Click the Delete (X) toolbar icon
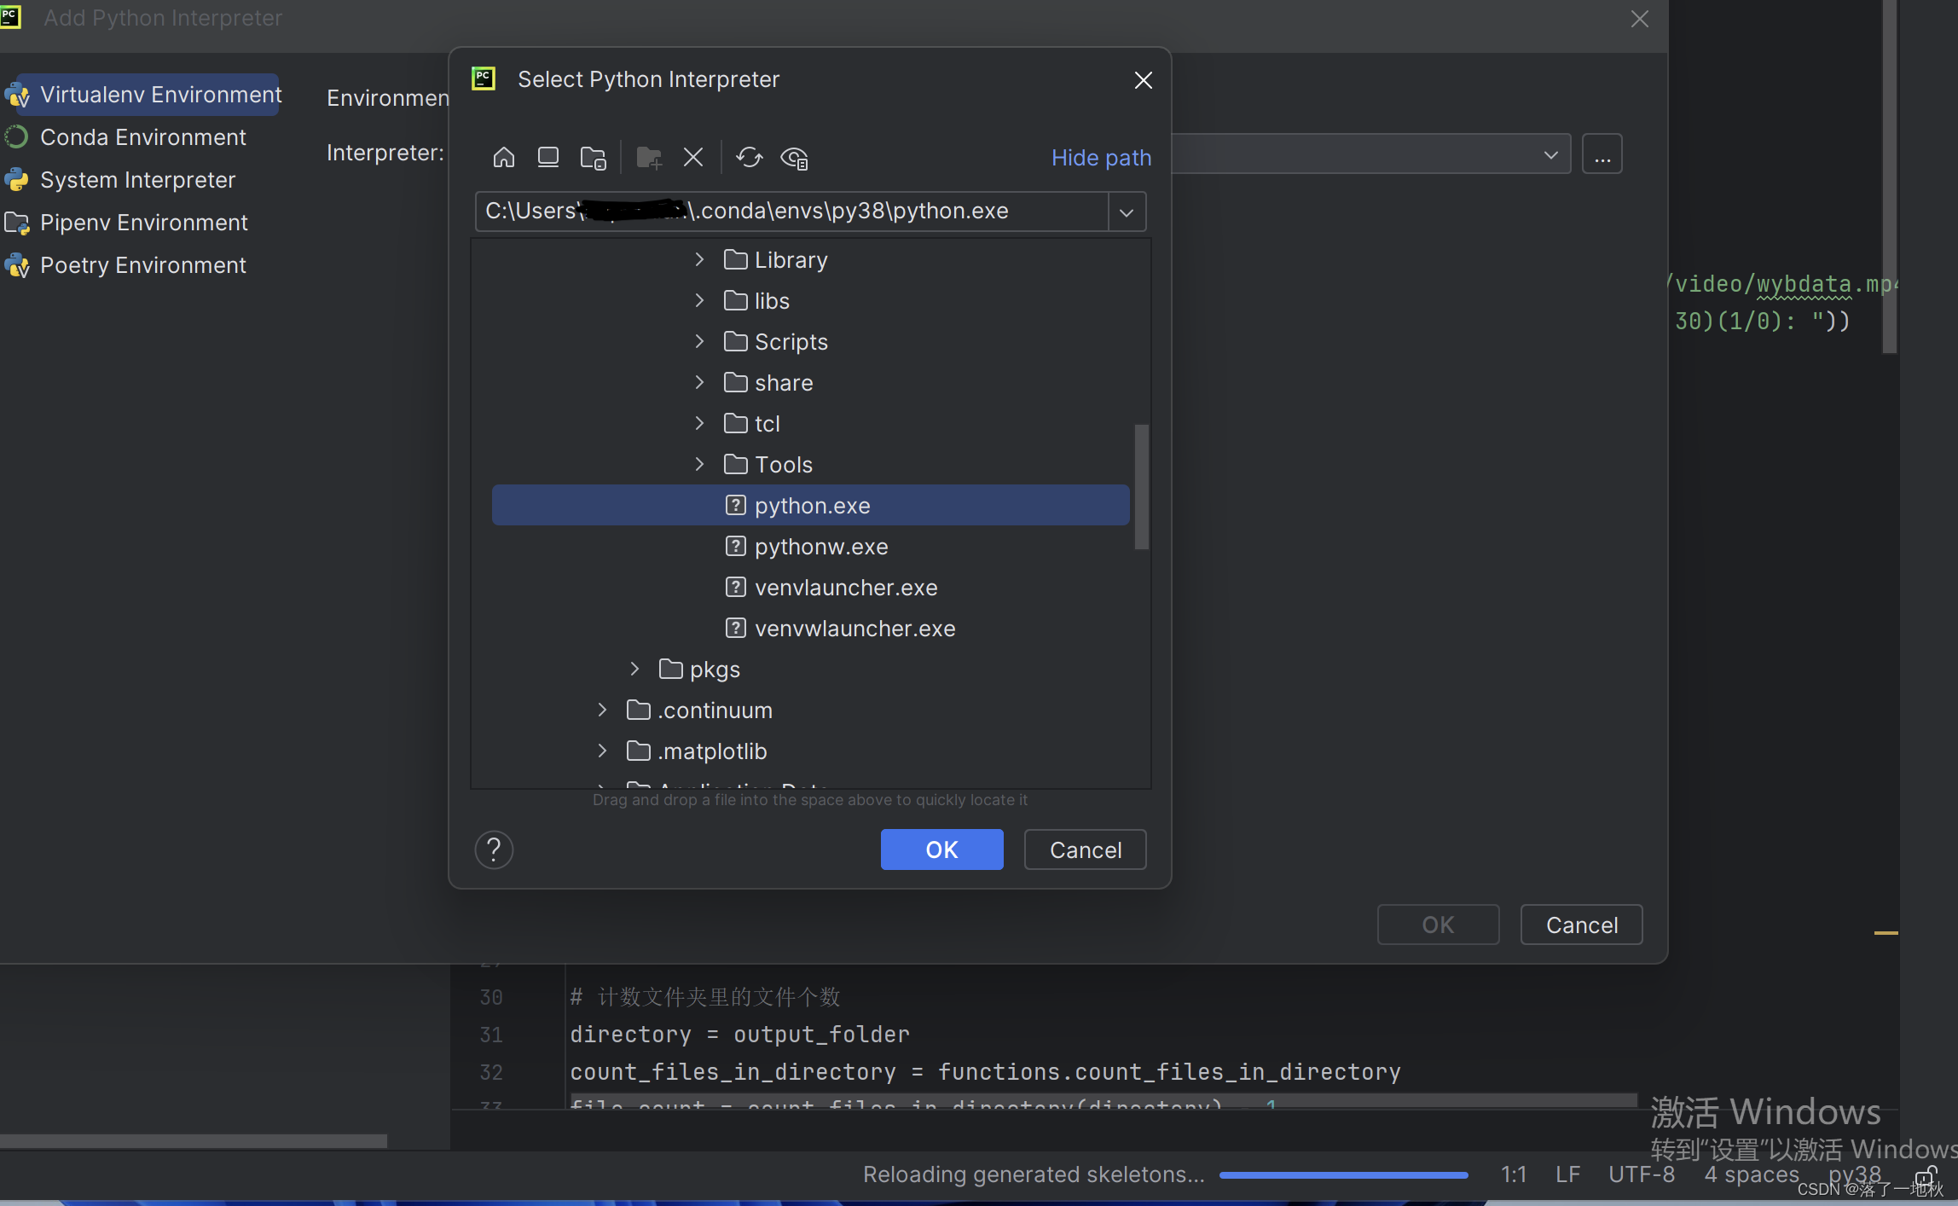 point(692,158)
